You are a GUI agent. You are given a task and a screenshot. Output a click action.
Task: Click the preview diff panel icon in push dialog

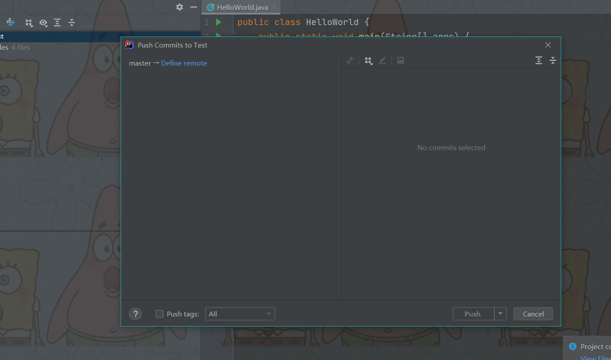[401, 60]
